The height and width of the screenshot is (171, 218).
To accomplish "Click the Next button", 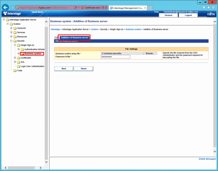I will pos(64,69).
